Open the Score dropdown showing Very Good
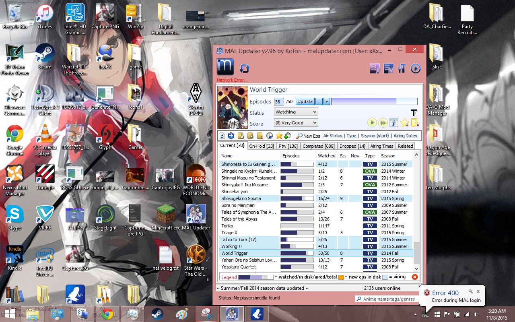The height and width of the screenshot is (322, 515). [296, 123]
